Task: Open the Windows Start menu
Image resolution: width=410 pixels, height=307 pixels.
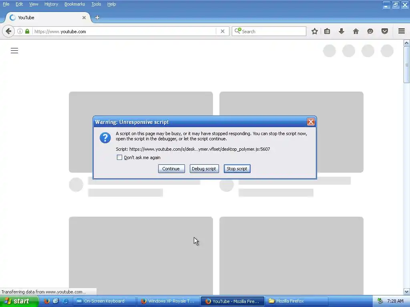Action: (x=19, y=301)
